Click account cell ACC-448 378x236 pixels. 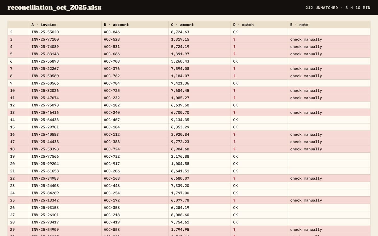(x=135, y=186)
